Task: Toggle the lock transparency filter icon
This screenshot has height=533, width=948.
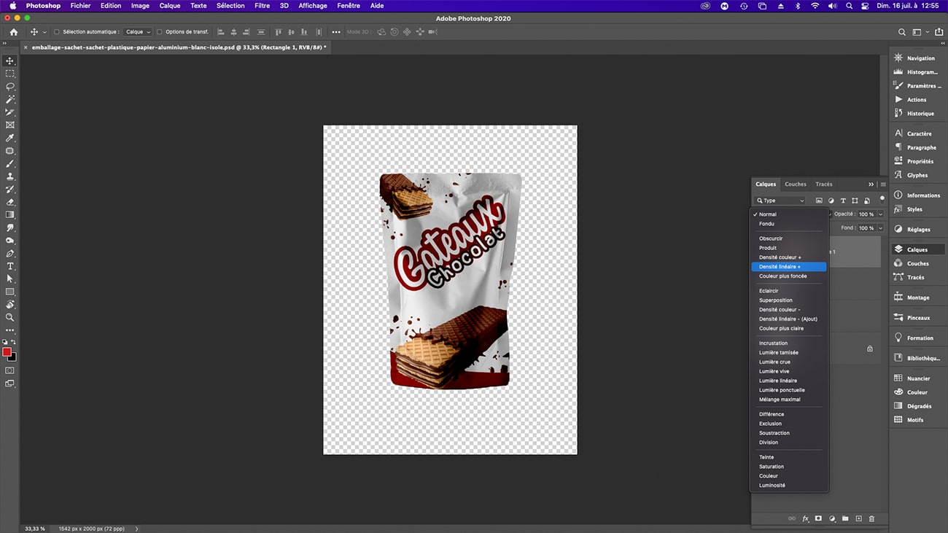Action: 867,202
